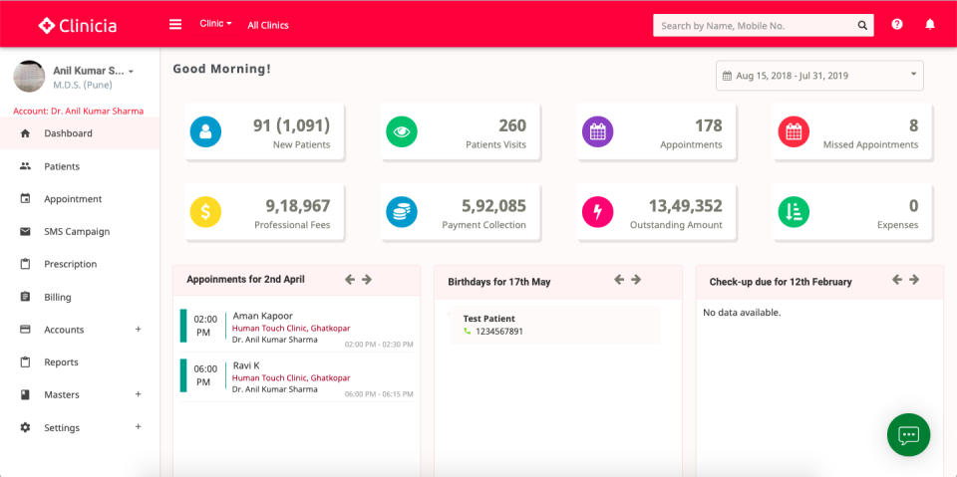Click the Outstanding Amount lightning icon
Image resolution: width=957 pixels, height=477 pixels.
click(597, 212)
